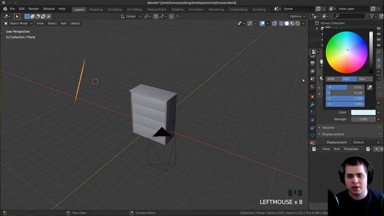The height and width of the screenshot is (216, 384).
Task: Open the pivot point link icon
Action: point(148,16)
